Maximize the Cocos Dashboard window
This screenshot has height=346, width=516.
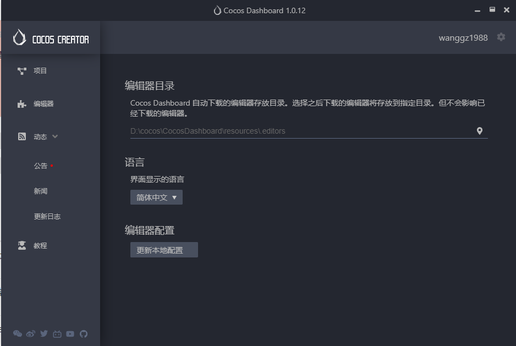(x=492, y=10)
